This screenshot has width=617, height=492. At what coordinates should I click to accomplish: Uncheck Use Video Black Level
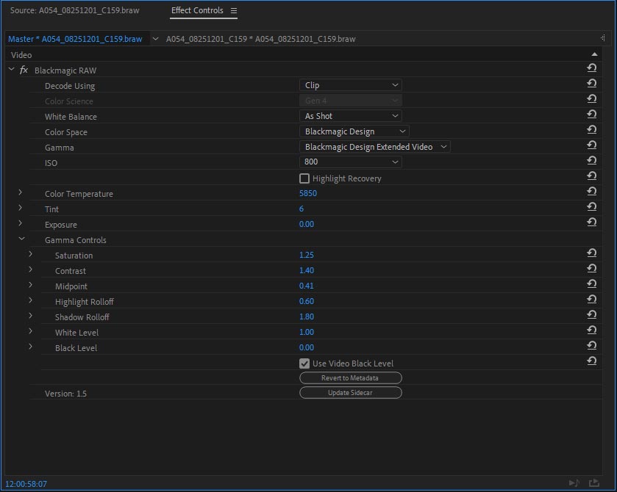tap(304, 363)
